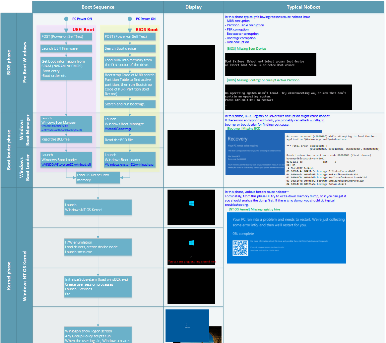Click the Disk corruption bullet
386x343 pixels.
(x=237, y=42)
